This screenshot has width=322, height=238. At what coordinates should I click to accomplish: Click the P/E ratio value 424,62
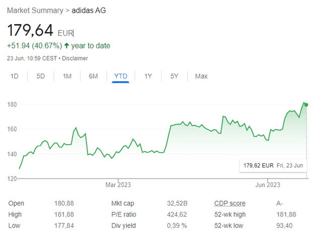(x=177, y=214)
